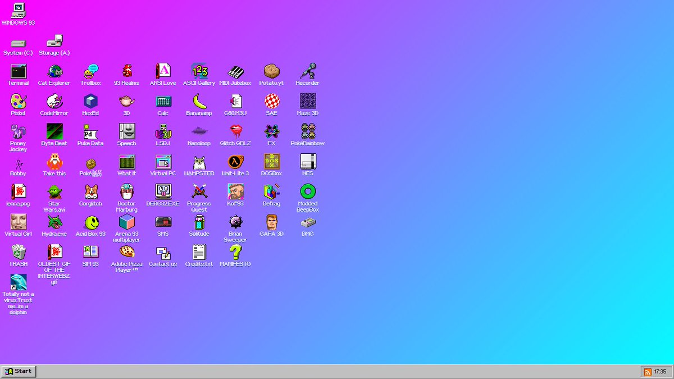Open the Storage (A:) drive
674x379 pixels.
(54, 42)
